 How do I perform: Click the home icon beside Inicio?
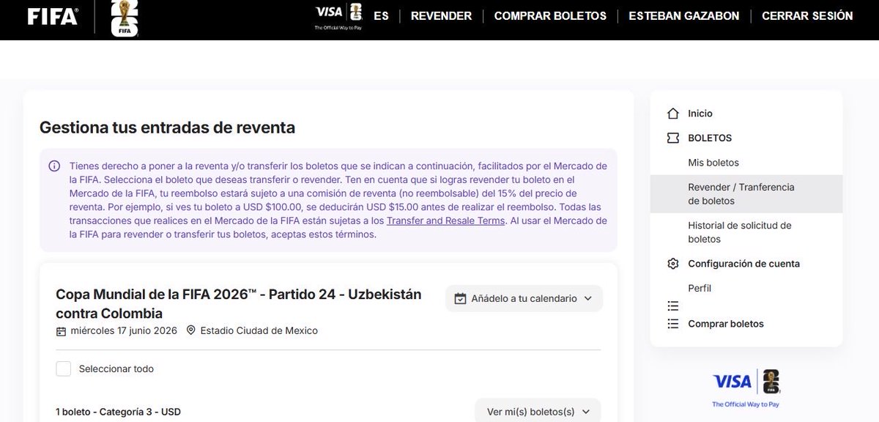673,114
